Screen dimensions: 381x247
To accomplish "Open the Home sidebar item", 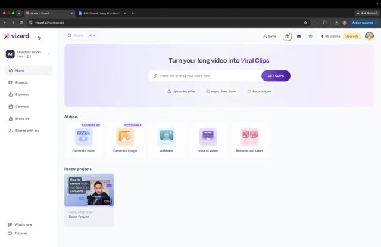I will click(x=29, y=70).
